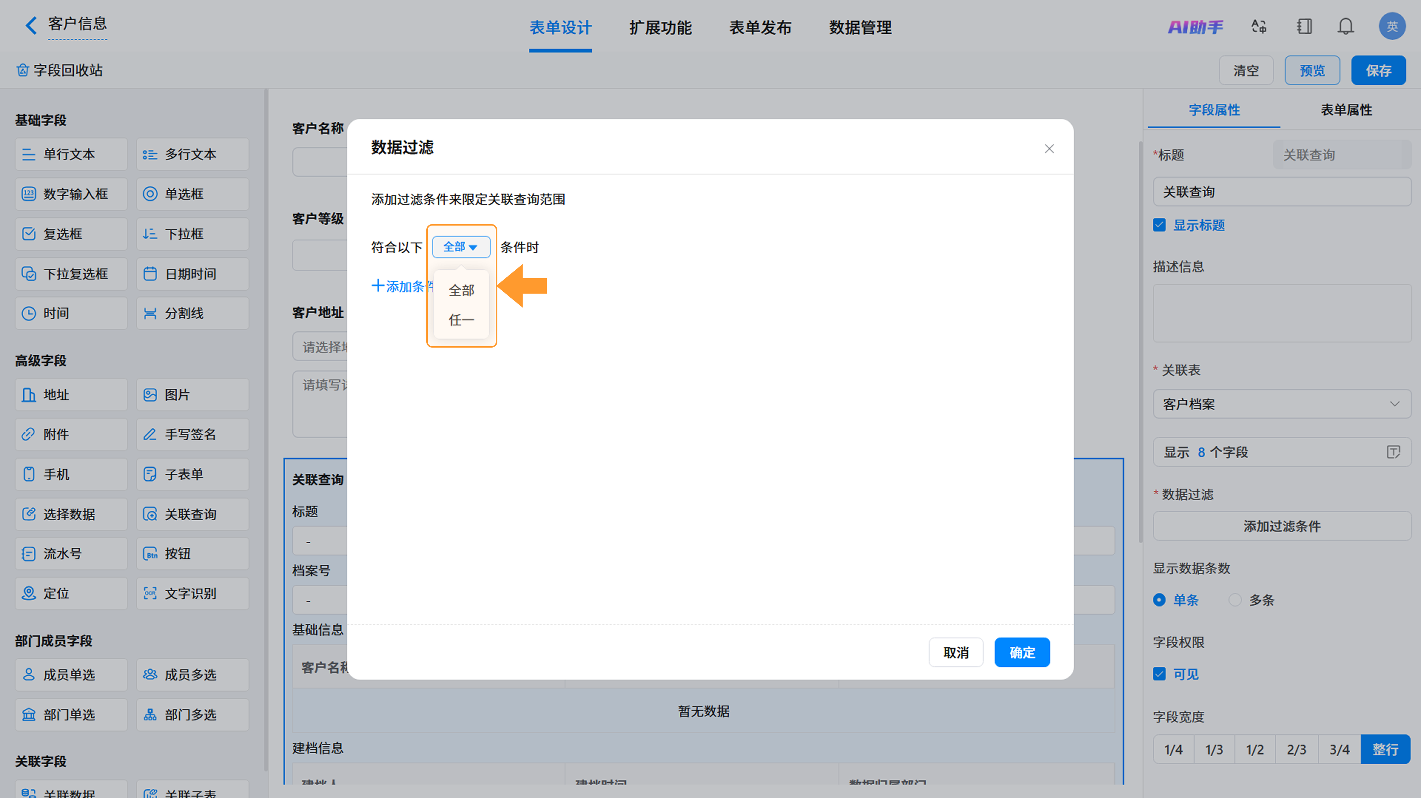Open the 全部 condition dropdown
Image resolution: width=1421 pixels, height=798 pixels.
pyautogui.click(x=461, y=247)
